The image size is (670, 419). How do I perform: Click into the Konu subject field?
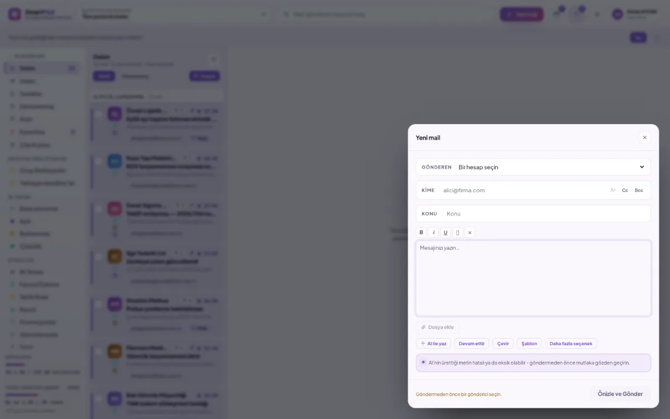546,214
